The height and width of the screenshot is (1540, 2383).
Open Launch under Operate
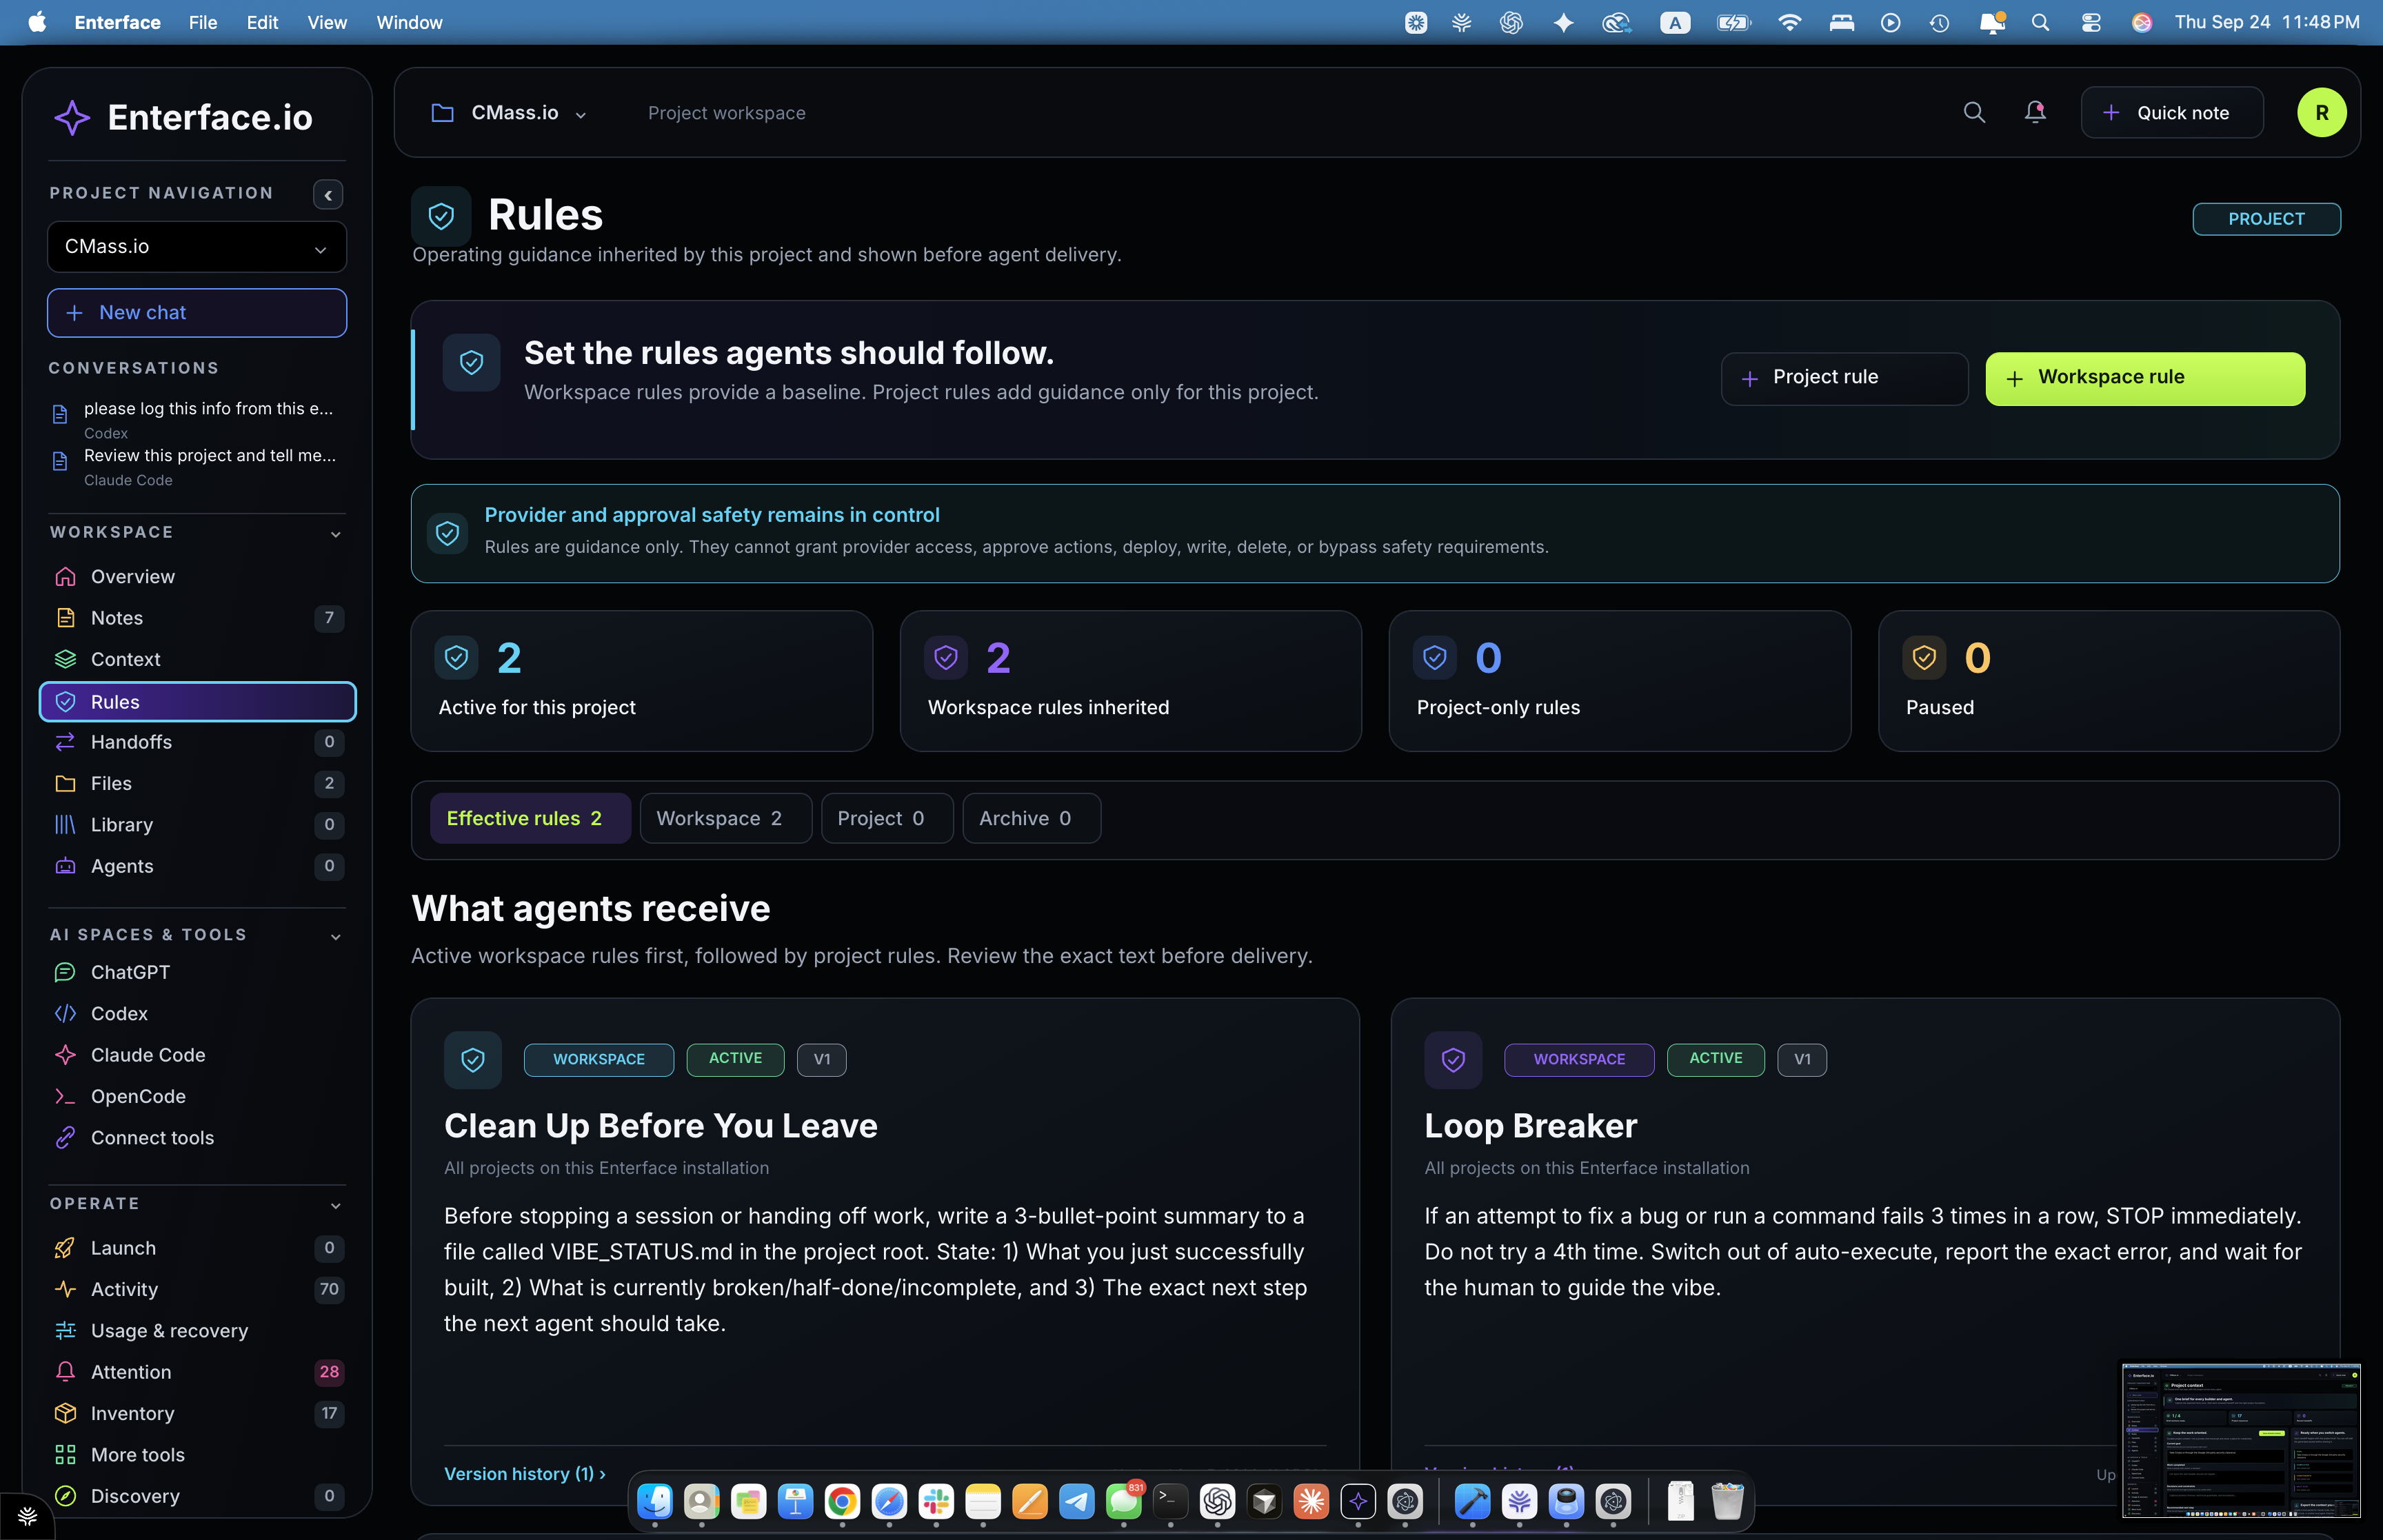[x=197, y=1248]
